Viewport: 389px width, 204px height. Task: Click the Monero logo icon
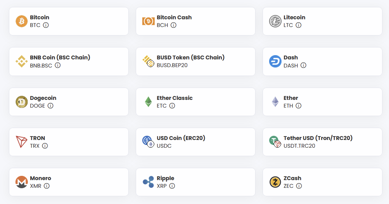[22, 182]
